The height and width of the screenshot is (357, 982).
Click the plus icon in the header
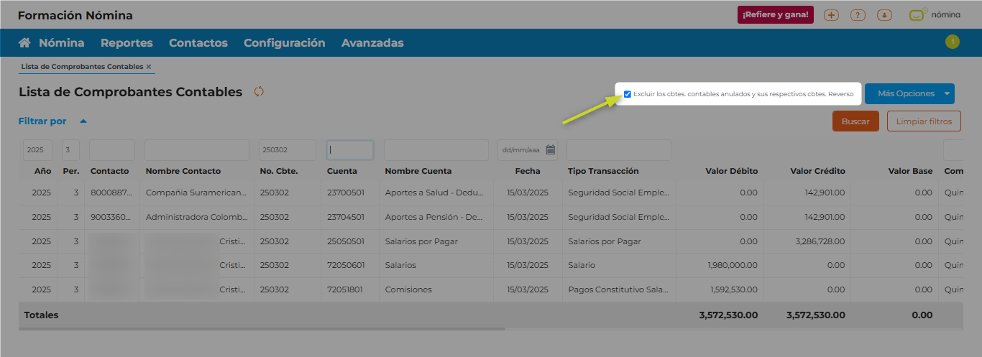[x=831, y=15]
